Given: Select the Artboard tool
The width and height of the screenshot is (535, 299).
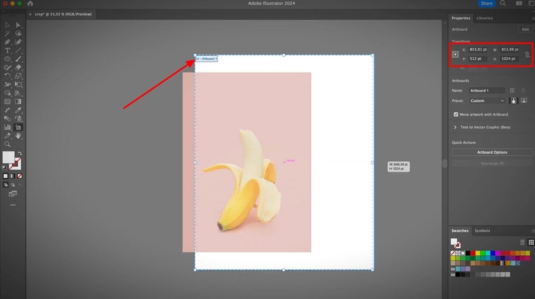Looking at the screenshot, I should [x=18, y=127].
